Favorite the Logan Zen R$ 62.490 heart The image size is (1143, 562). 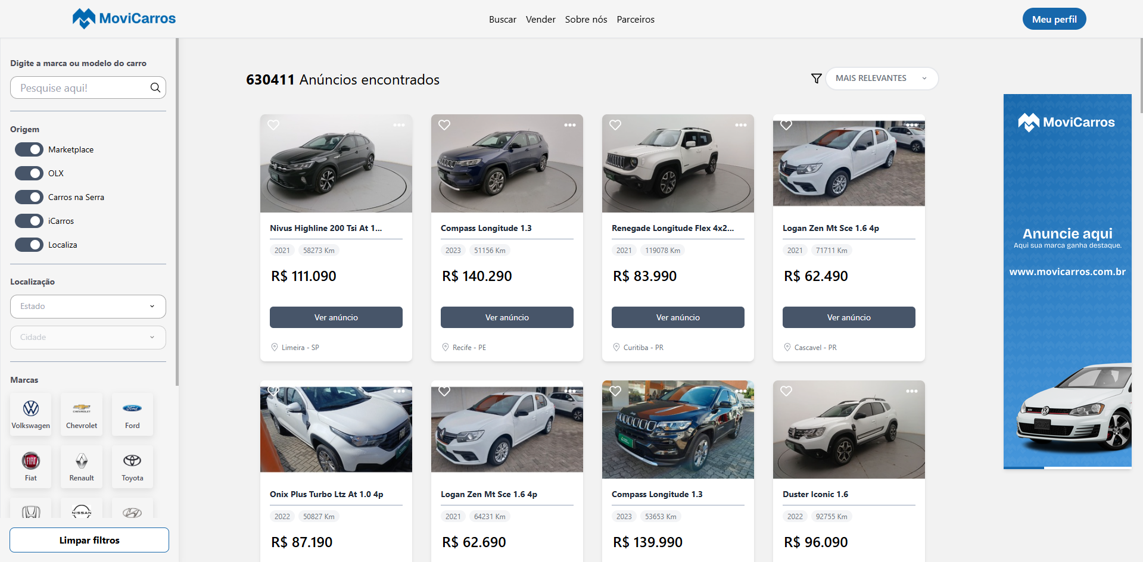(786, 125)
